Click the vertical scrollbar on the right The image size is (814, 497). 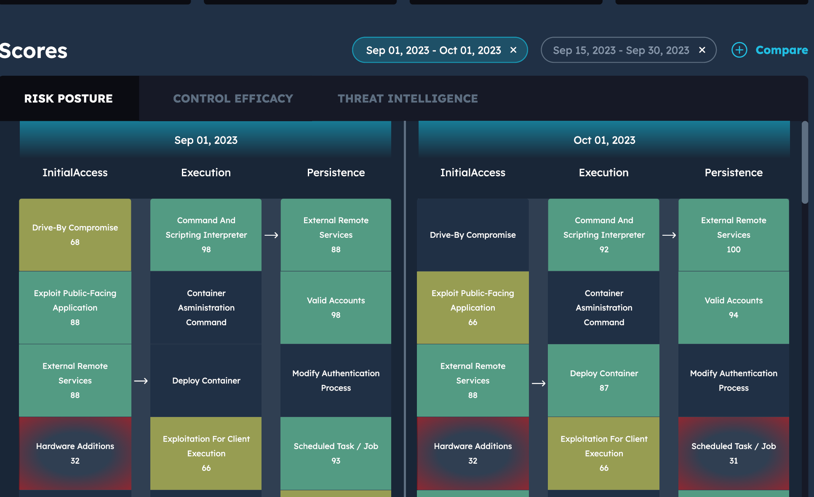click(805, 162)
